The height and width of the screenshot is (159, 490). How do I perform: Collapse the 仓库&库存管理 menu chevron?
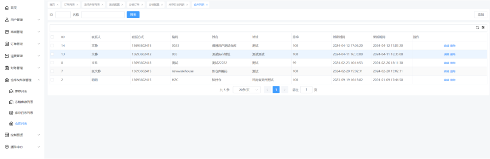click(x=39, y=80)
